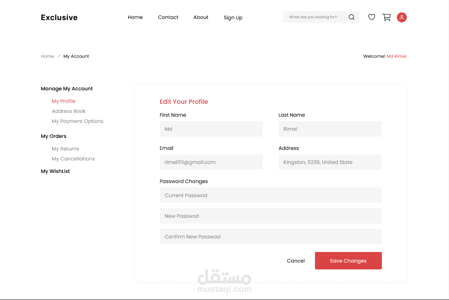Open My Cancellations in sidebar
449x300 pixels.
(73, 159)
